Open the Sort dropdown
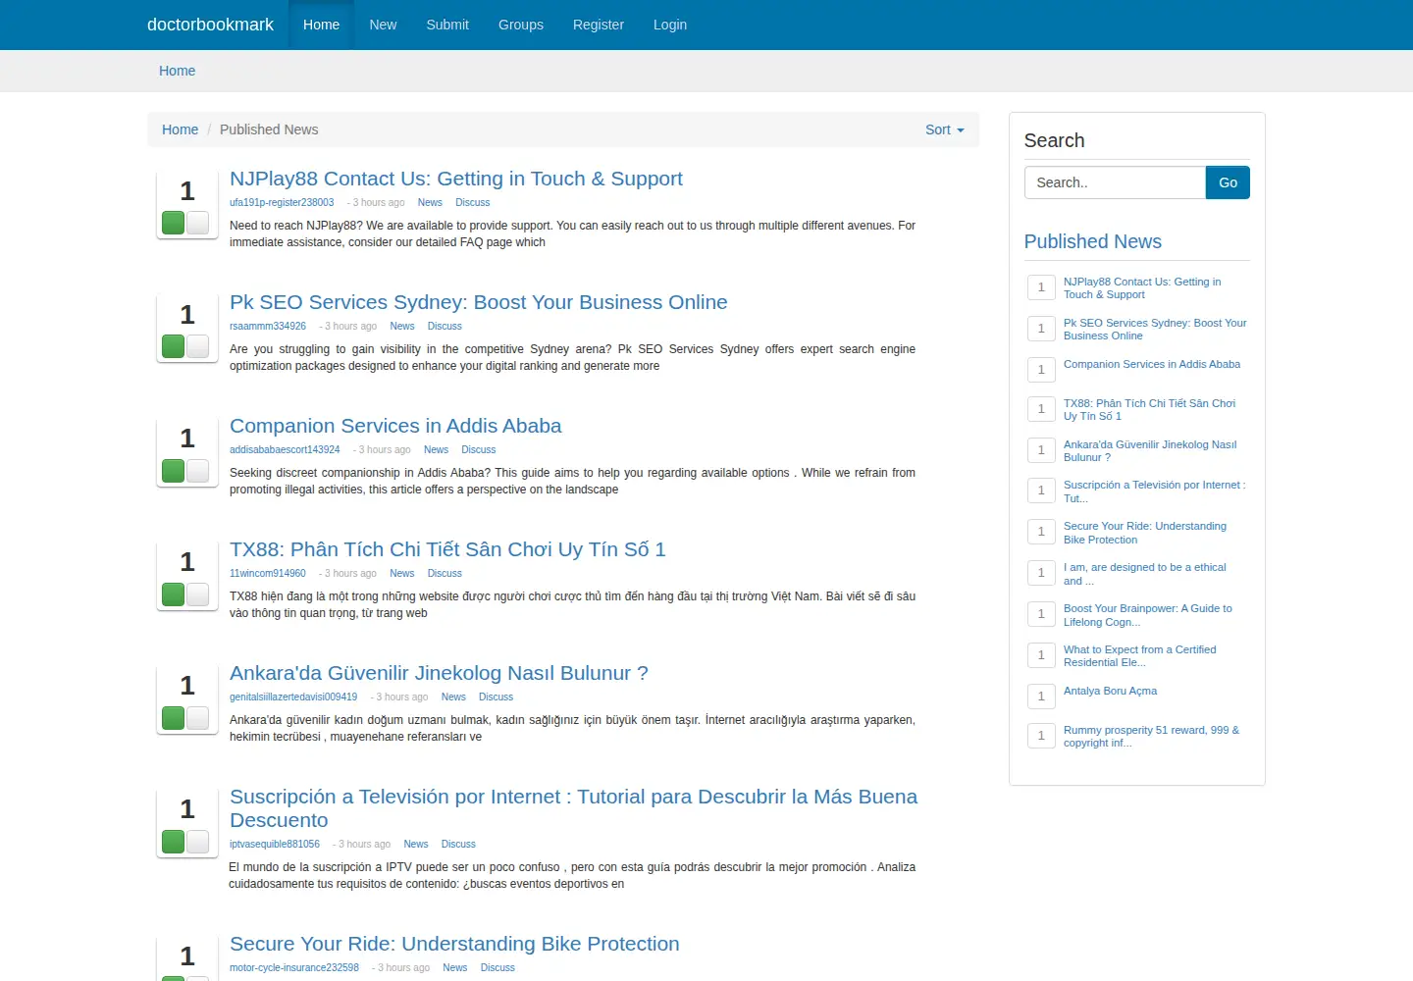 click(945, 129)
